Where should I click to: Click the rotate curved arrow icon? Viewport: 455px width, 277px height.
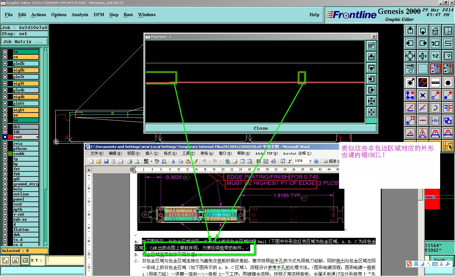tap(435, 108)
